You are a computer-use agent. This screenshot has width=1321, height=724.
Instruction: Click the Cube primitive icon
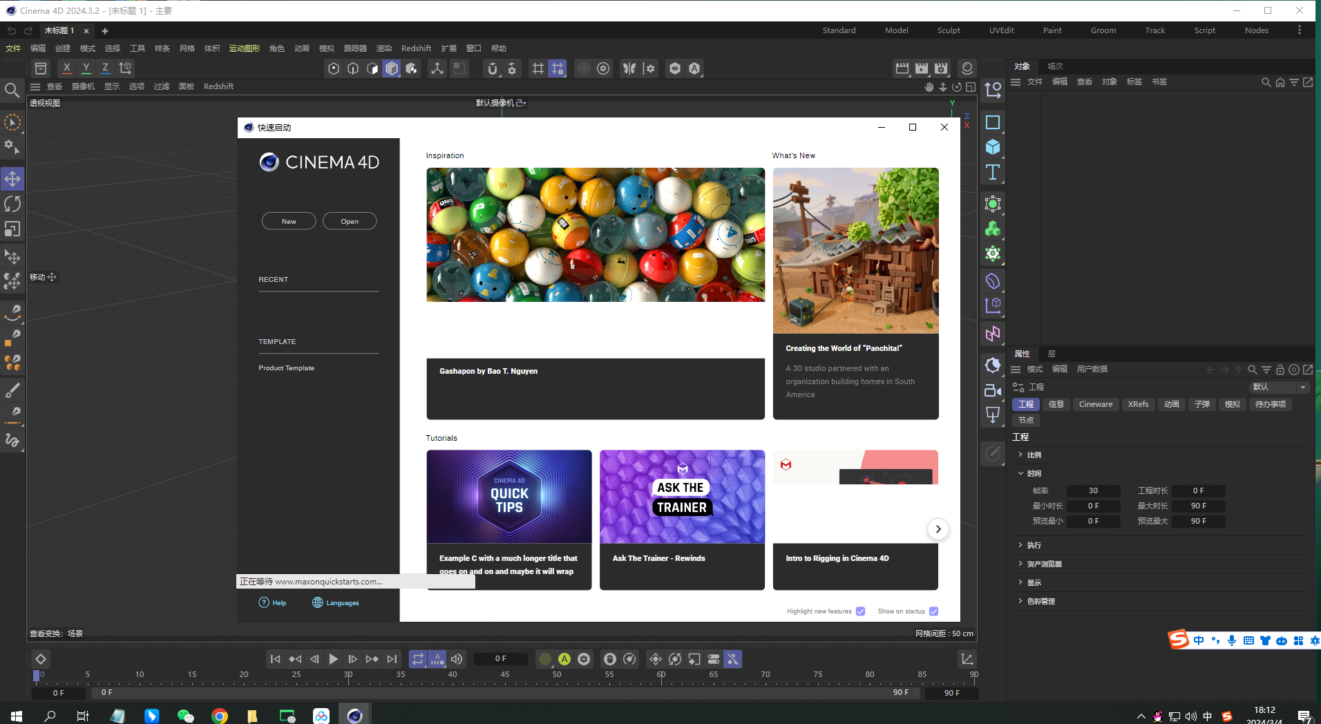pos(993,147)
